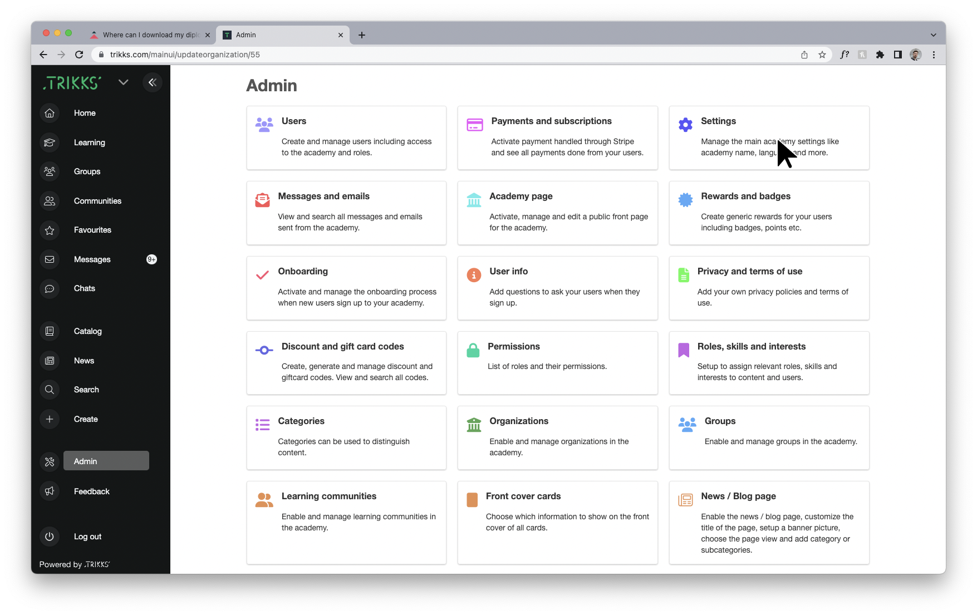Click the Favourites star icon
The height and width of the screenshot is (615, 977).
tap(50, 230)
